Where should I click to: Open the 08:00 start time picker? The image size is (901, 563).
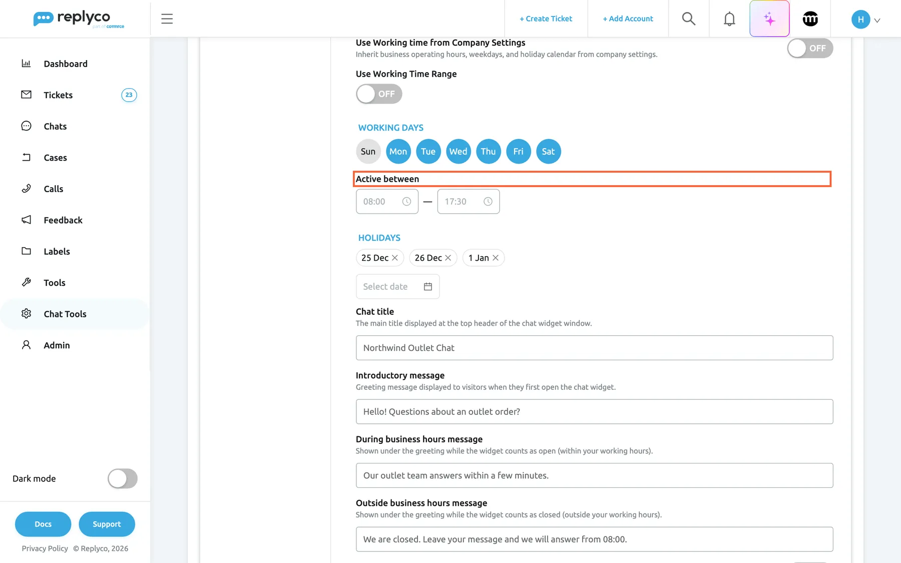(x=387, y=201)
